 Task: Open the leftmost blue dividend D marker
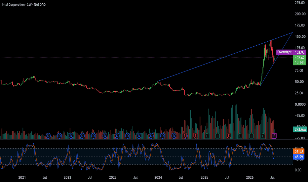tap(48, 136)
